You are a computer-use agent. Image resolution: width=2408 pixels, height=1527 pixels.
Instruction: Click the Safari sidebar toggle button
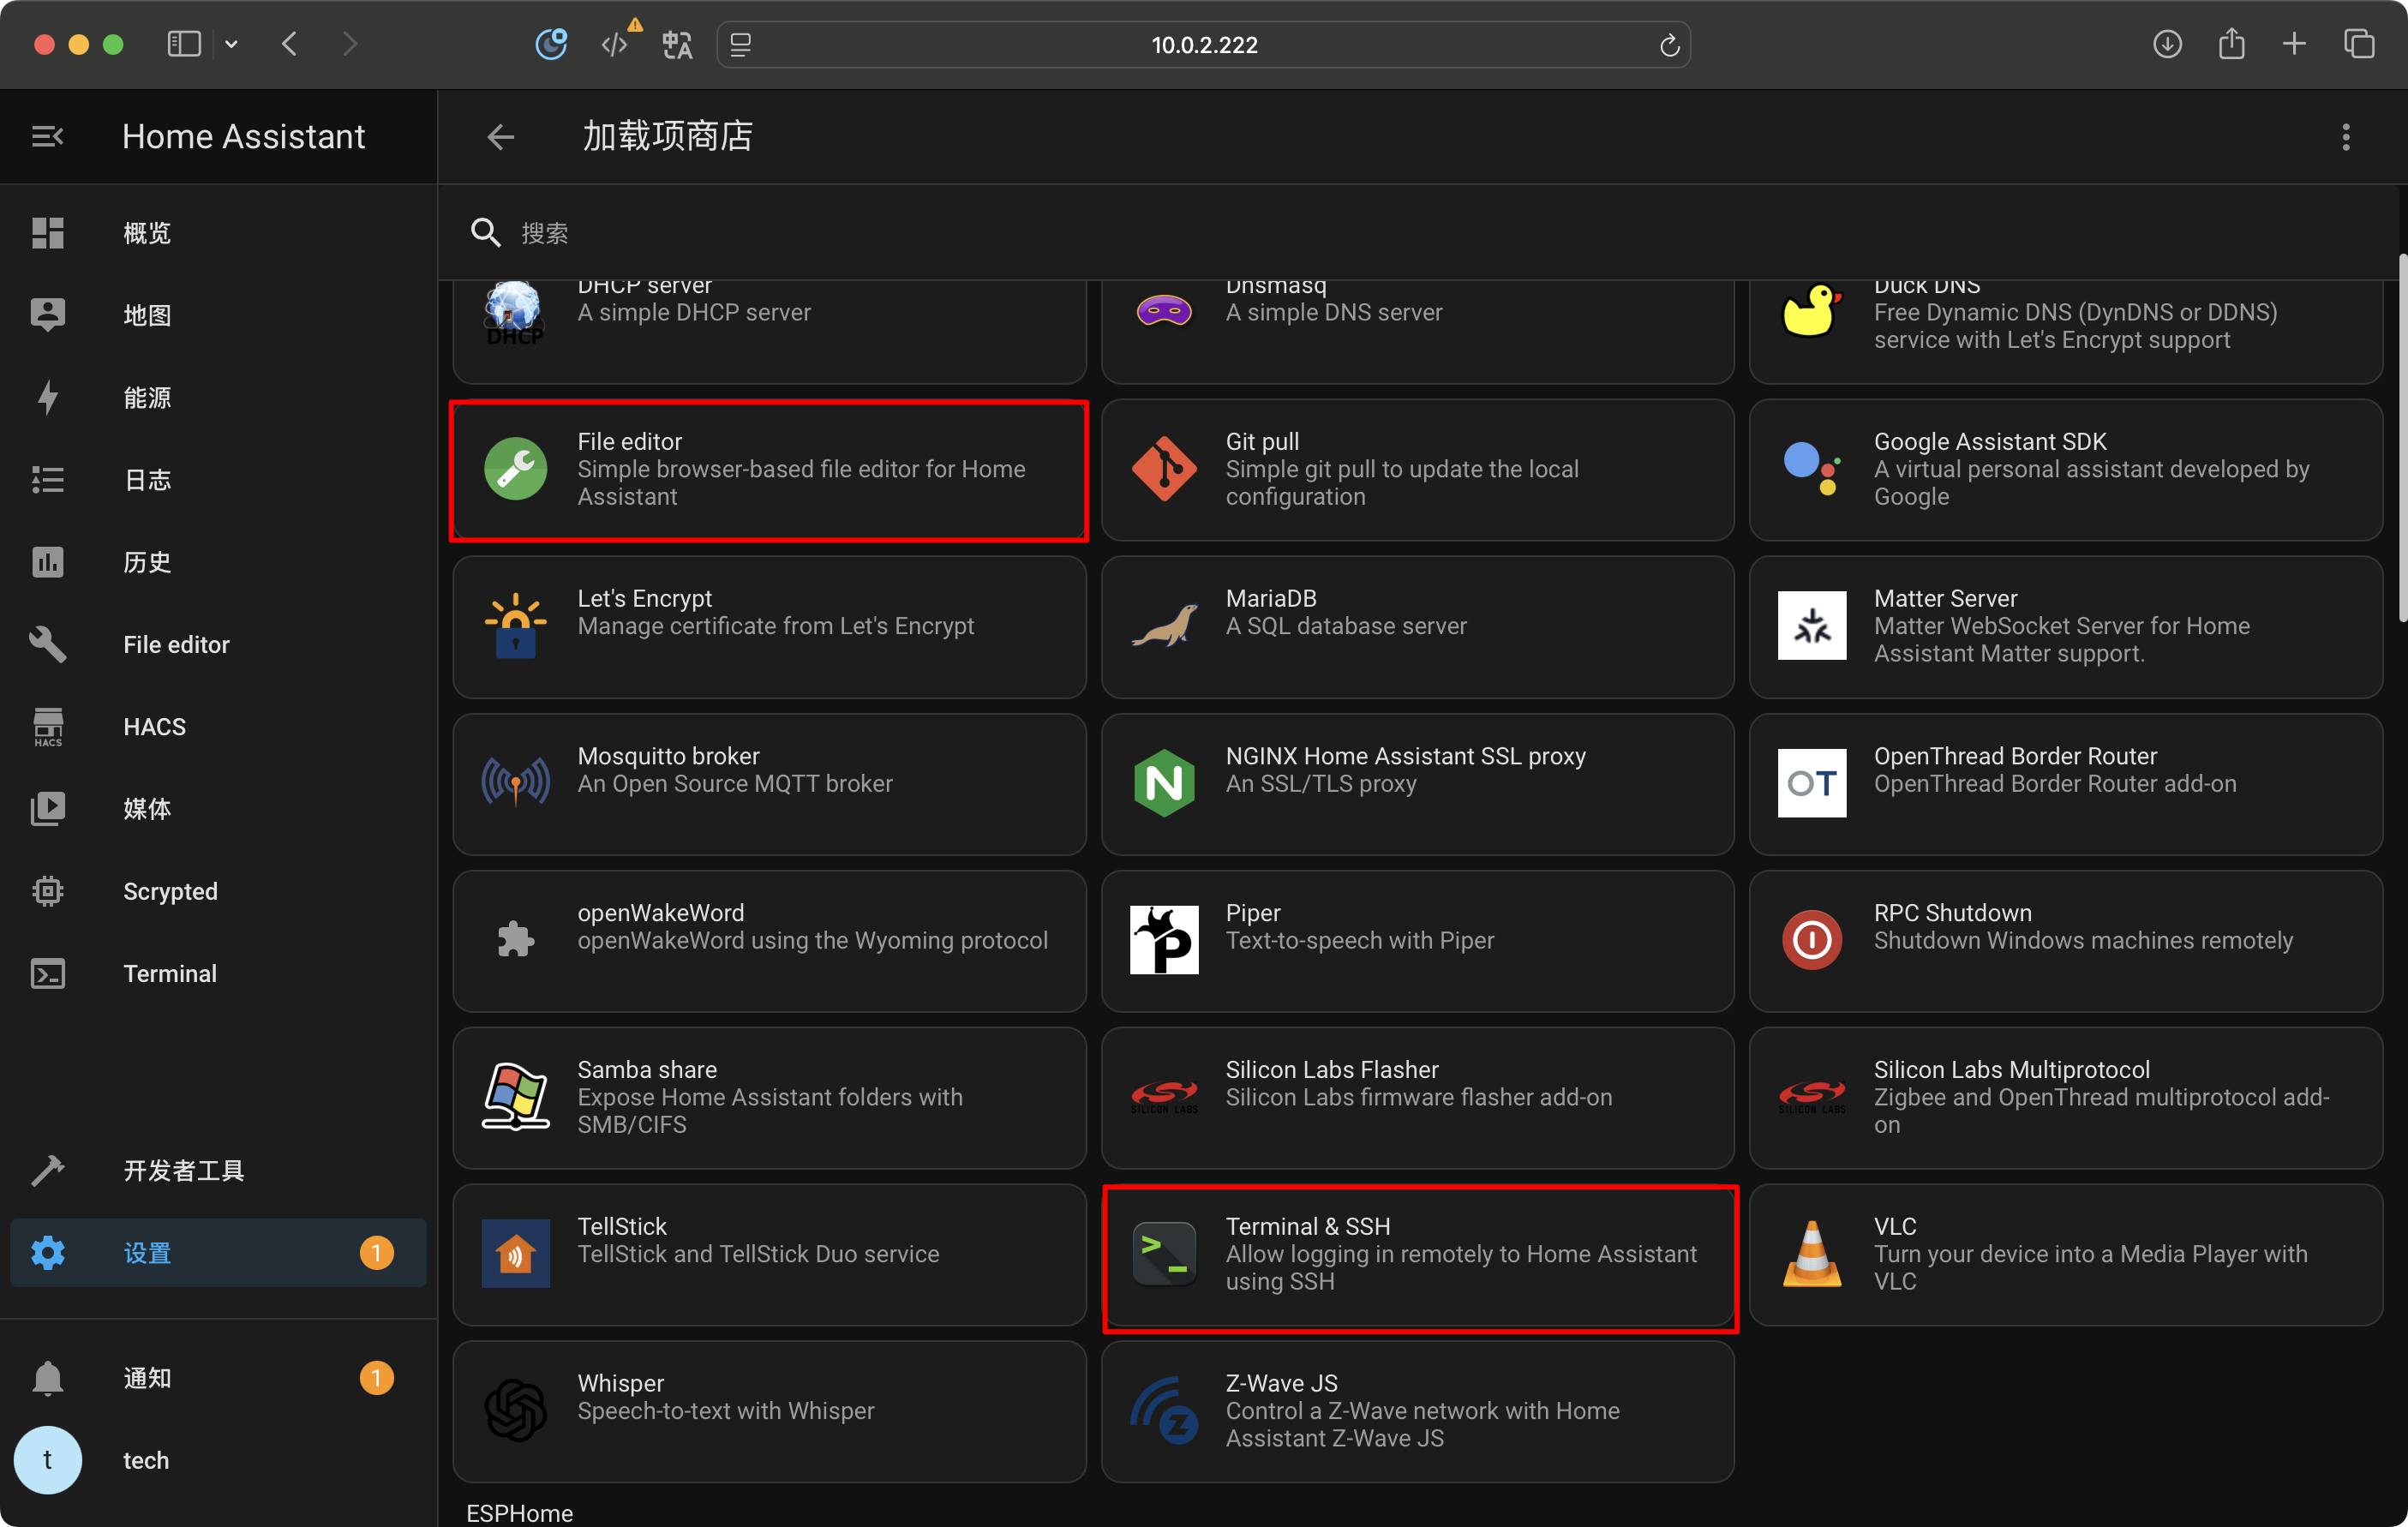tap(184, 44)
